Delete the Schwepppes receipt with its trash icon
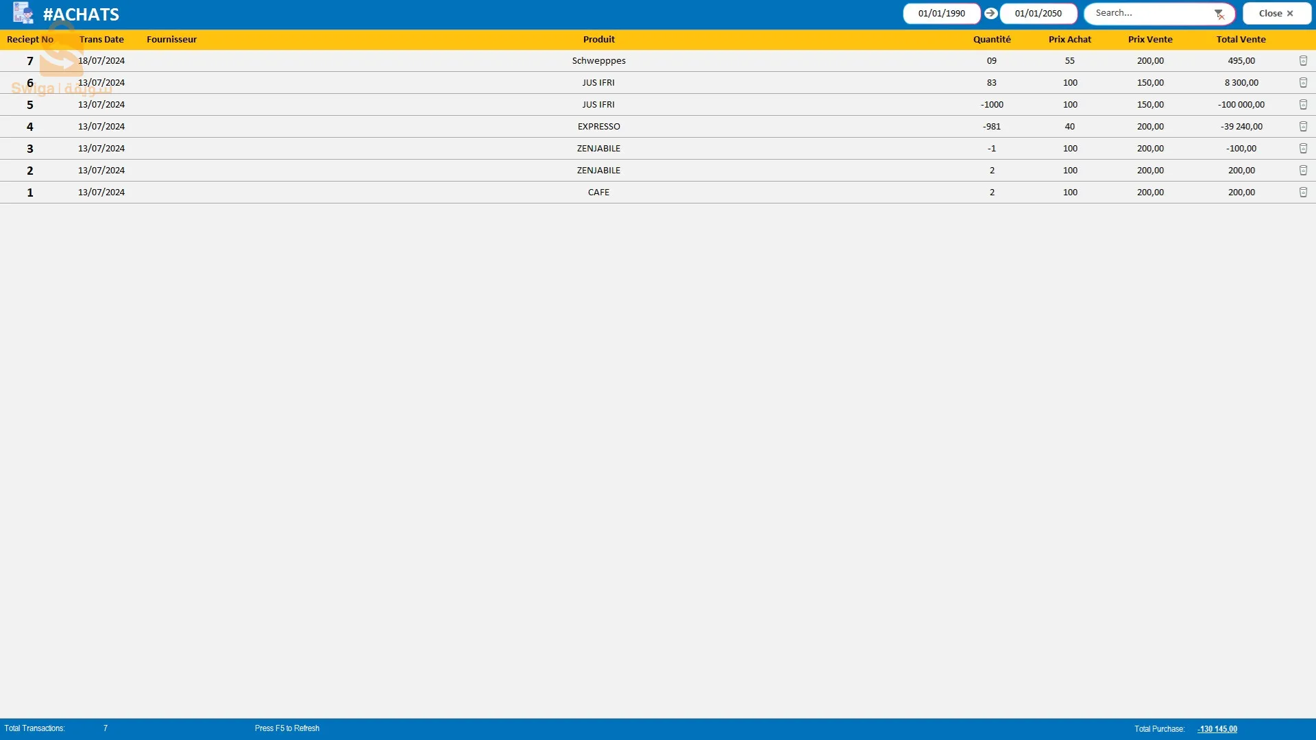 [x=1304, y=60]
